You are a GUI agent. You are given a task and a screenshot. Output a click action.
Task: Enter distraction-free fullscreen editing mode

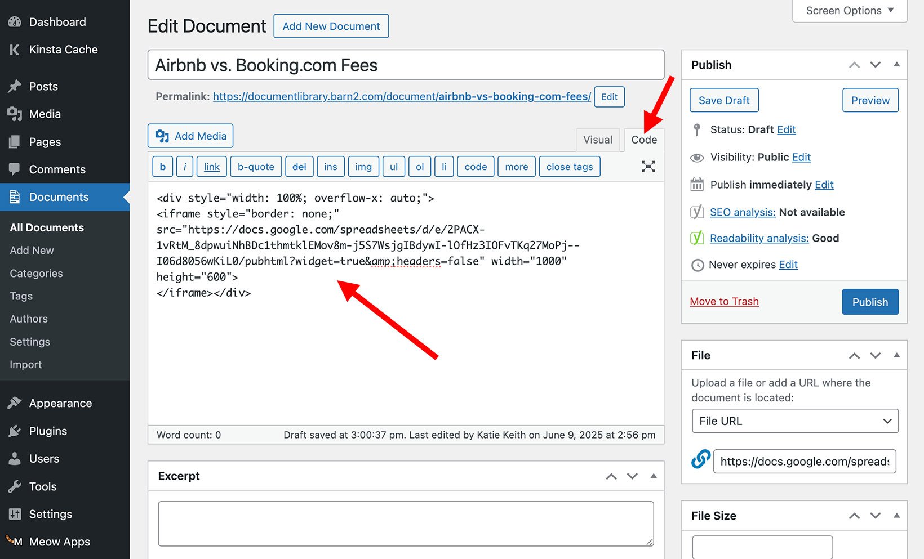pyautogui.click(x=648, y=166)
